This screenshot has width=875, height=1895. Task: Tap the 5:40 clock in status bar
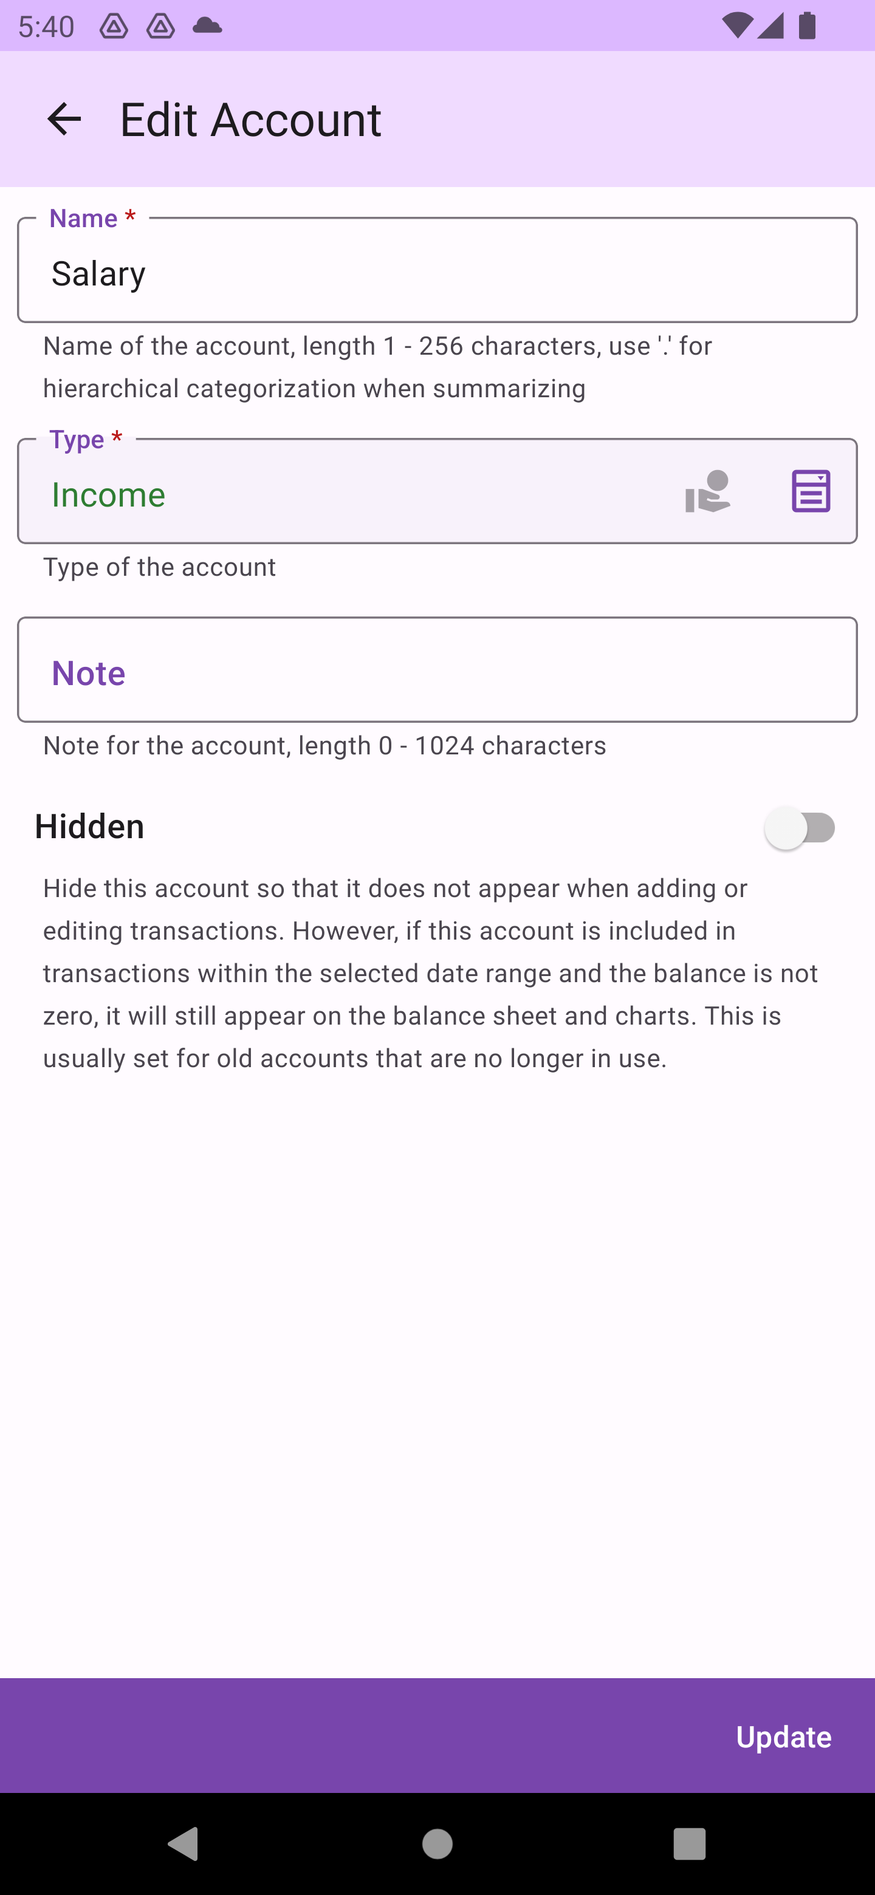46,27
